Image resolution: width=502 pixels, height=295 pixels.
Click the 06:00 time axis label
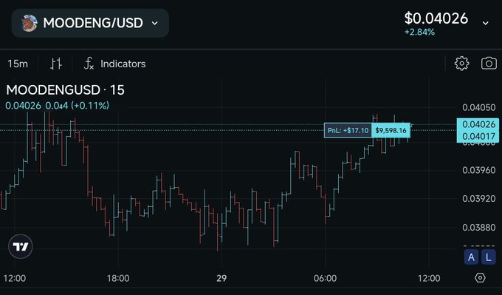pyautogui.click(x=325, y=278)
